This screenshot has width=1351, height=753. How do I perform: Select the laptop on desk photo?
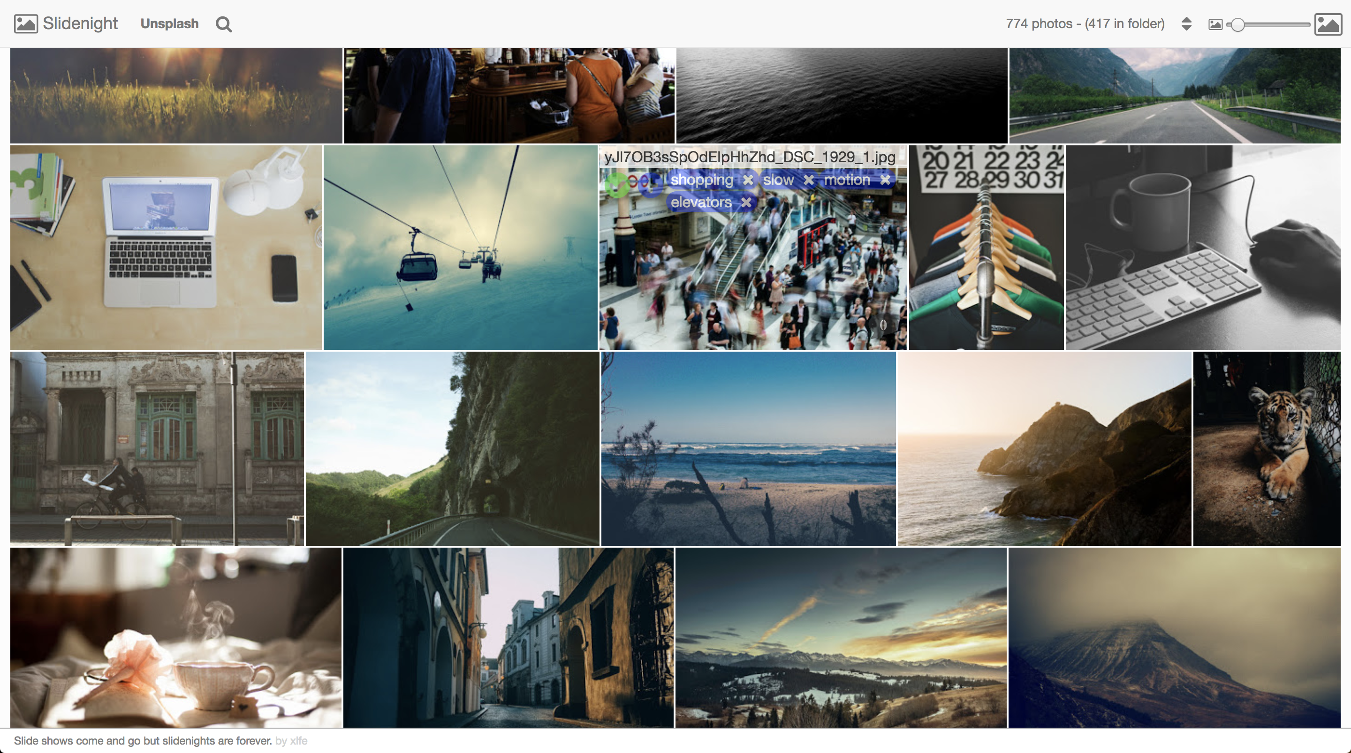pyautogui.click(x=166, y=248)
